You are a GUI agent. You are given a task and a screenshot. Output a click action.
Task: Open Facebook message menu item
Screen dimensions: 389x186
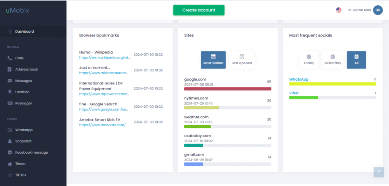(31, 153)
